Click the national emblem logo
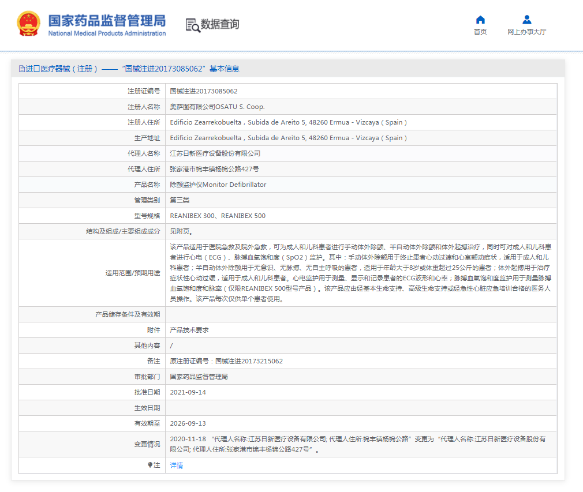583x492 pixels. click(x=29, y=24)
